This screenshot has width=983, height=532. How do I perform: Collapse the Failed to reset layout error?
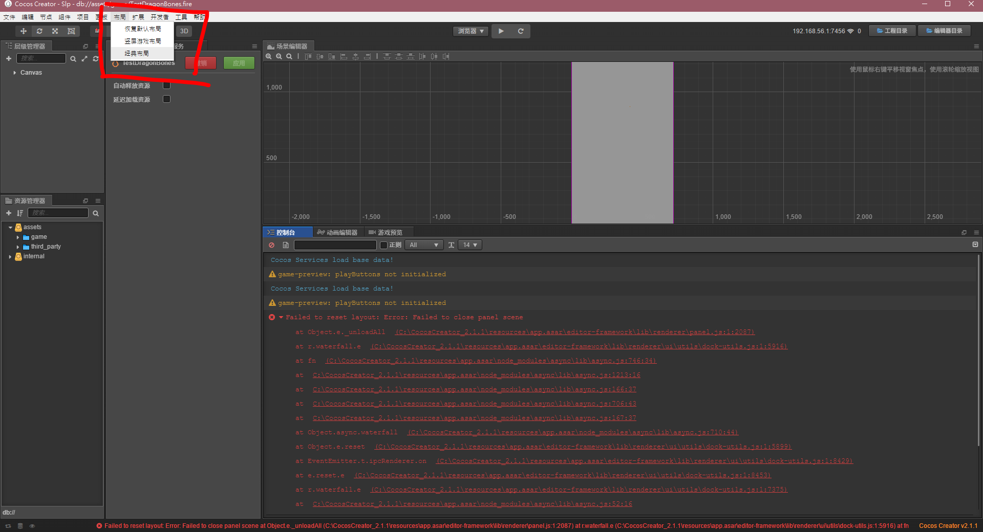[281, 317]
